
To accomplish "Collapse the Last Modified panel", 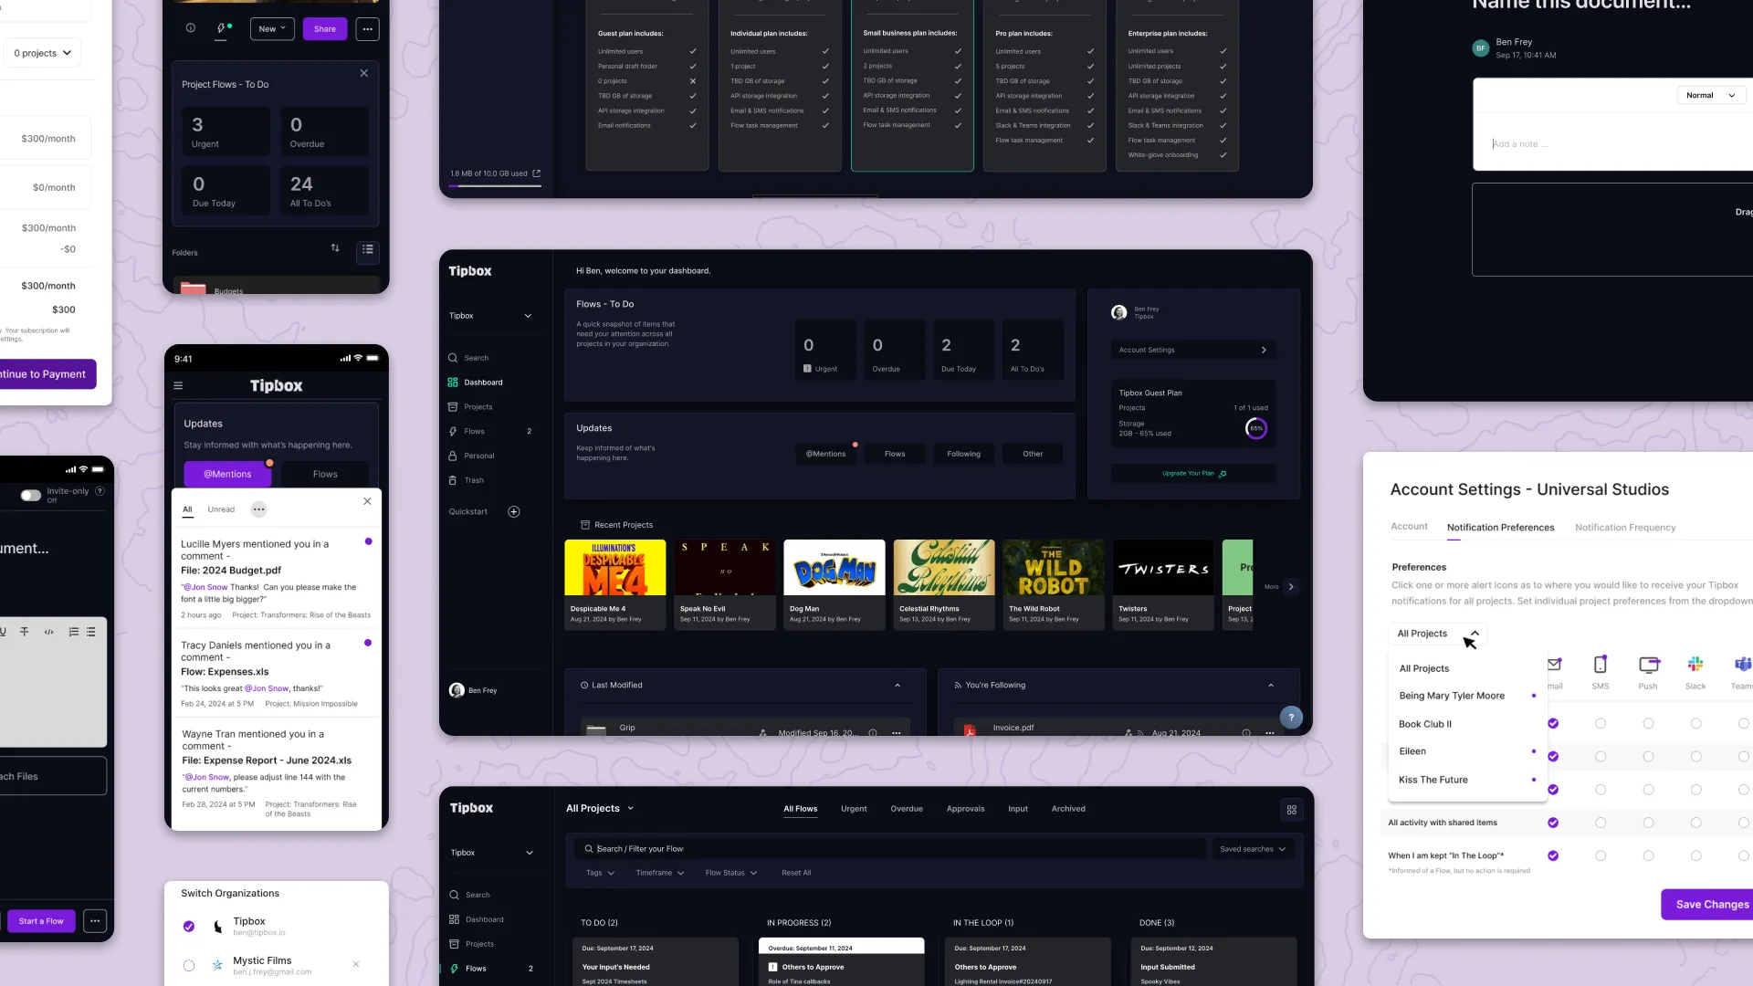I will [x=897, y=686].
